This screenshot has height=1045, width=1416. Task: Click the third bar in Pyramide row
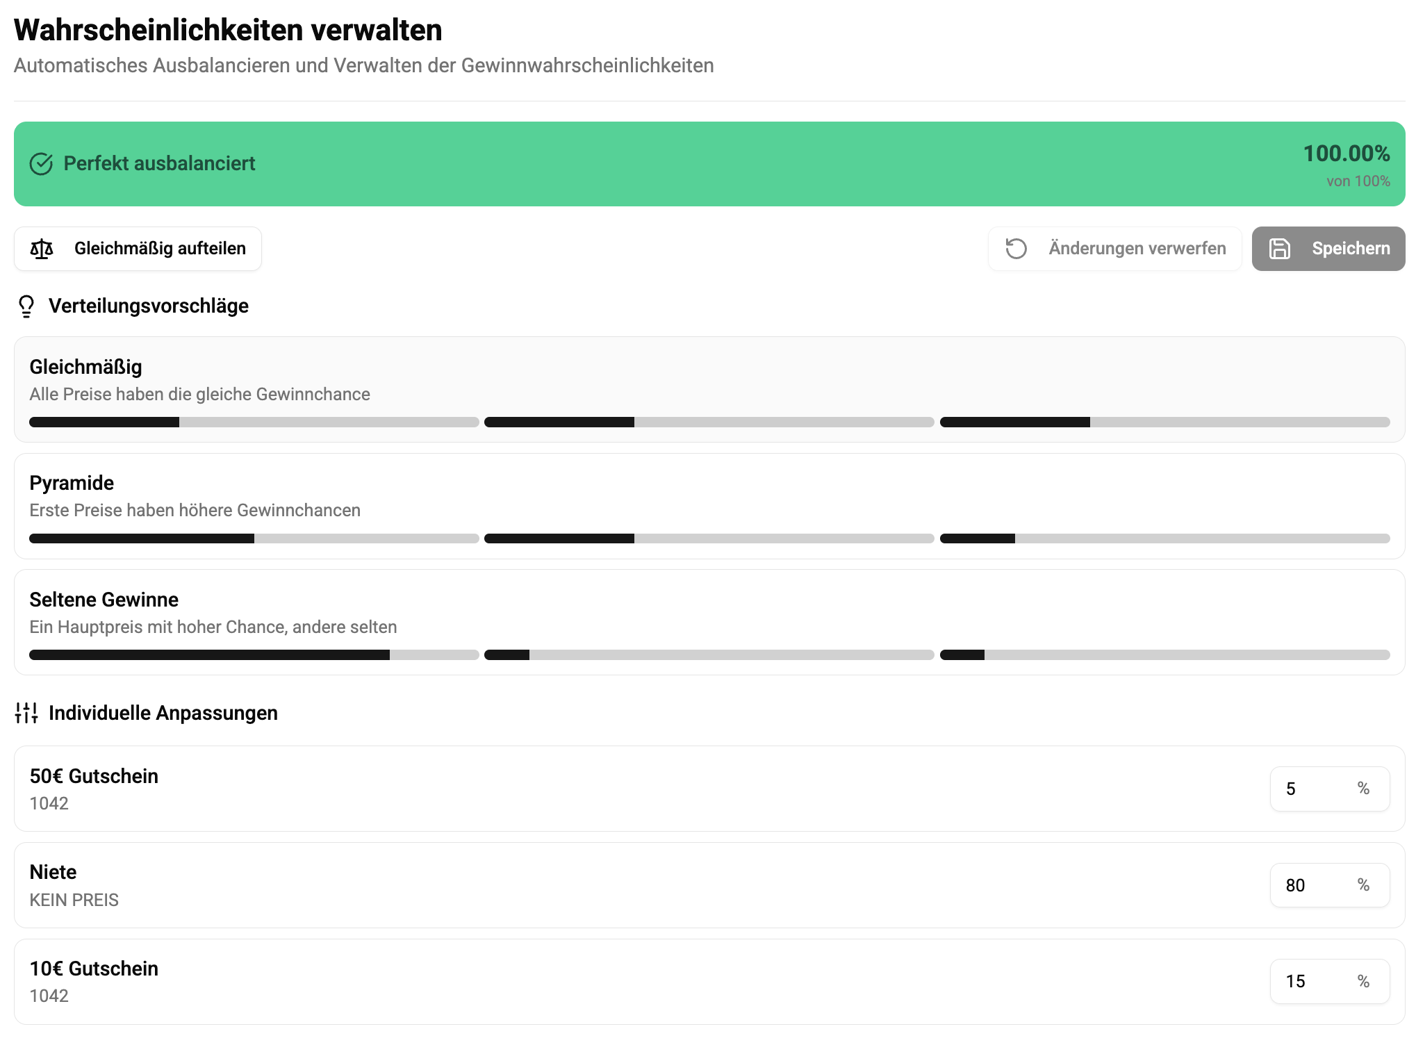click(1164, 538)
